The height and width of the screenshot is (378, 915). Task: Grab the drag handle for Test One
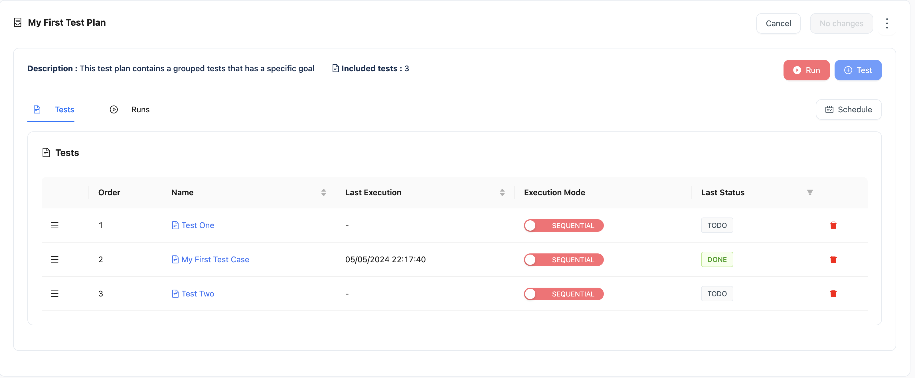tap(55, 225)
